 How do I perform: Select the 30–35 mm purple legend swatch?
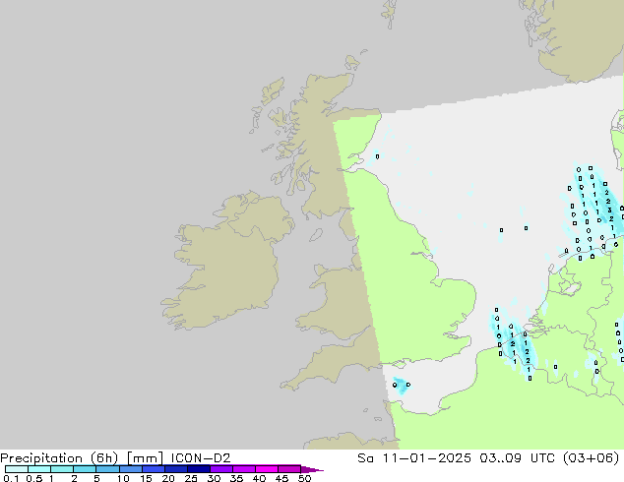220,469
